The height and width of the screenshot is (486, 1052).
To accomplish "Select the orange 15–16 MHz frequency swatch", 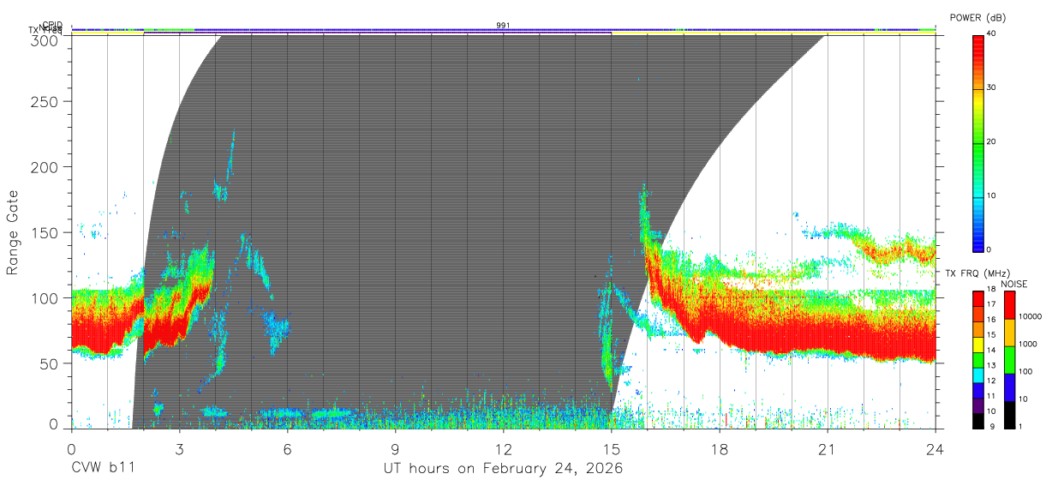I will 978,329.
